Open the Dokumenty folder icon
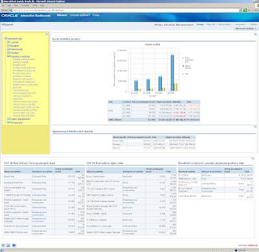The height and width of the screenshot is (252, 259). pos(8,49)
